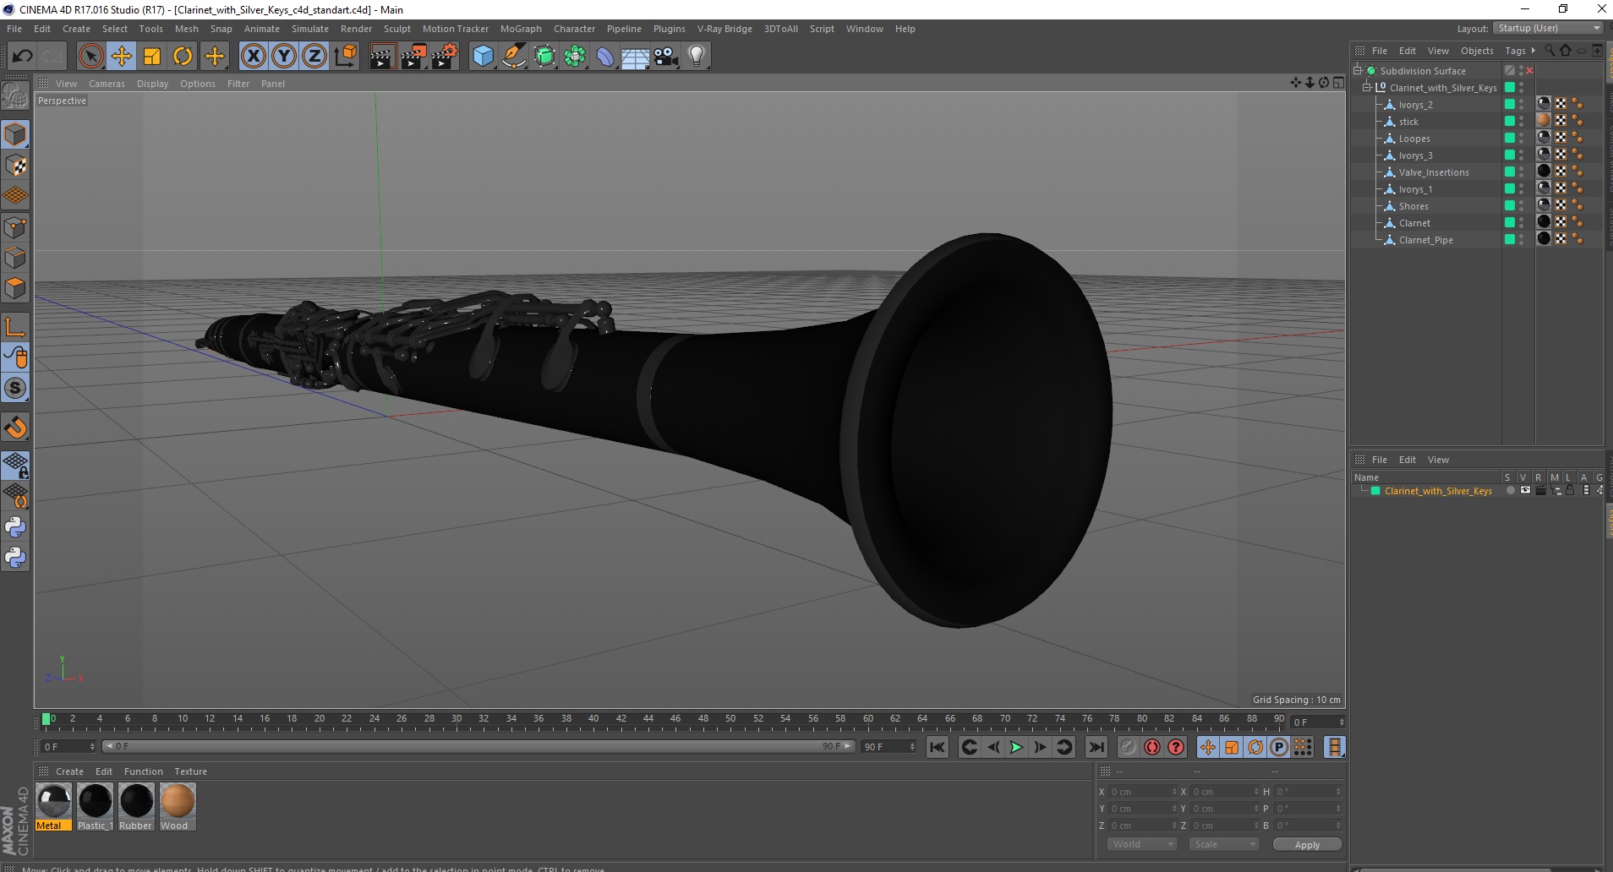Add a Camera object
Screen dimensions: 1613x872
tap(666, 57)
